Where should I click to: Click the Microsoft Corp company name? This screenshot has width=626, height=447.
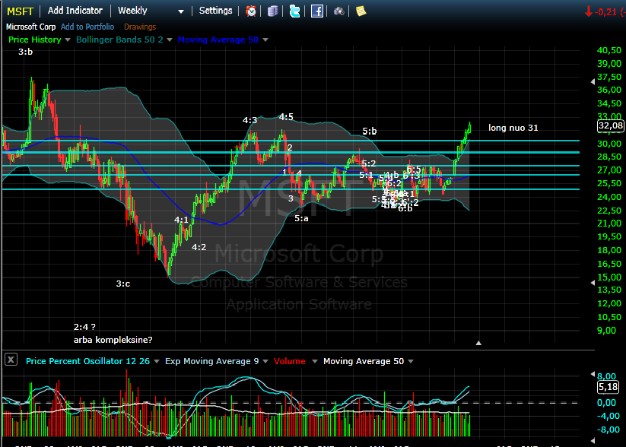(x=30, y=27)
